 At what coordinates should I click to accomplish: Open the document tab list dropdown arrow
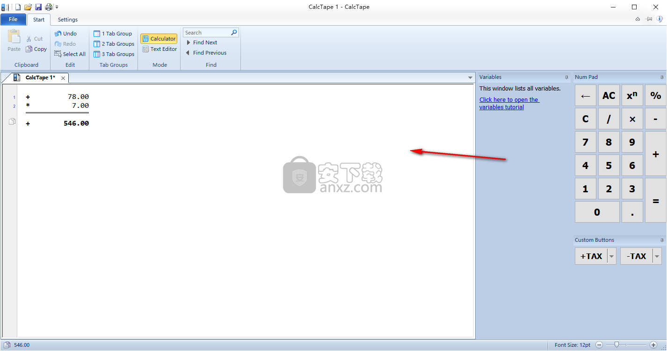tap(470, 77)
